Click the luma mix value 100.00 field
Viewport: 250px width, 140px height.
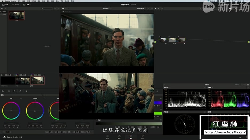[88, 132]
